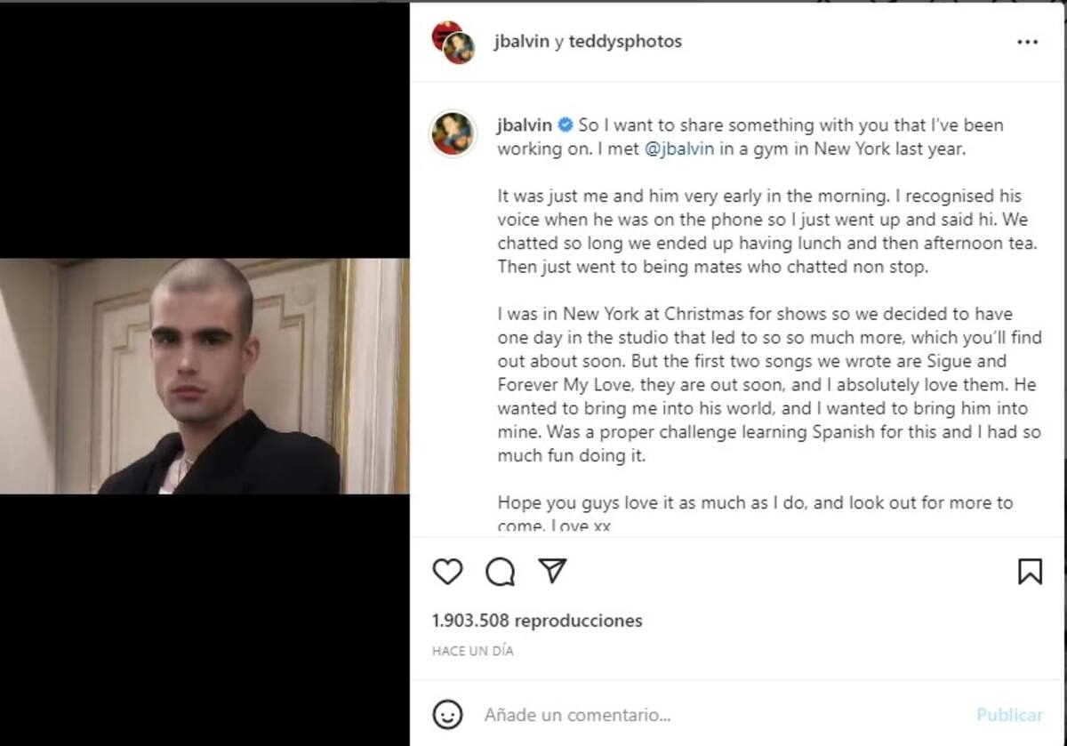Follow the @jbalvin mention in the caption
The width and height of the screenshot is (1067, 746).
[678, 149]
